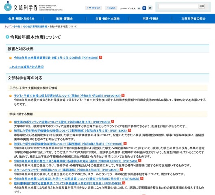This screenshot has height=195, width=215.
Task: Open 申請・手続き menu
Action: point(150,19)
